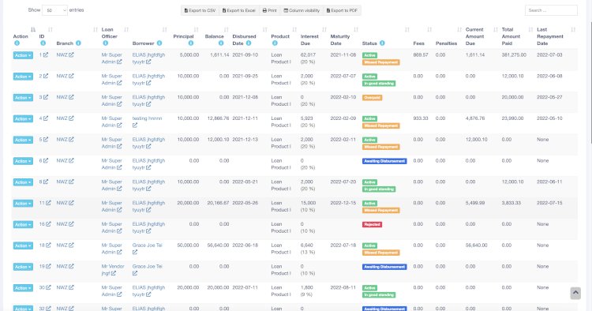Open external link icon for loan ID 18
This screenshot has height=311, width=592.
pos(48,245)
